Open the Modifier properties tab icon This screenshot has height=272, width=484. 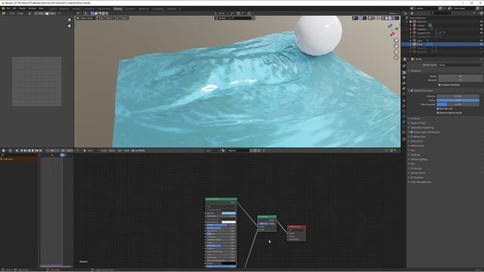pyautogui.click(x=404, y=106)
